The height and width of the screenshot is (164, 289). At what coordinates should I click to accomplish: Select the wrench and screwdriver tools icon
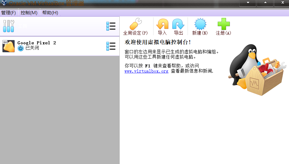[9, 26]
